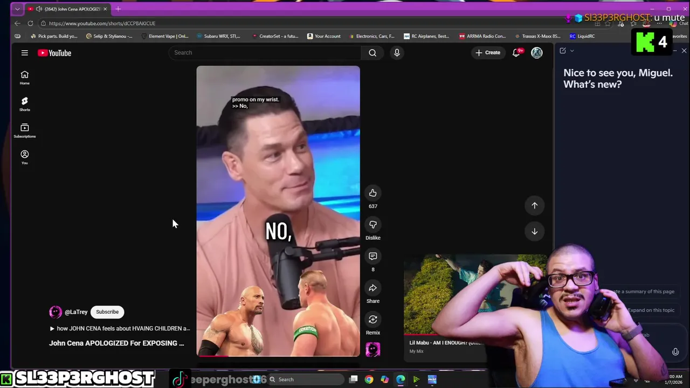Open Shorts in the YouTube sidebar
The image size is (690, 388).
(25, 104)
